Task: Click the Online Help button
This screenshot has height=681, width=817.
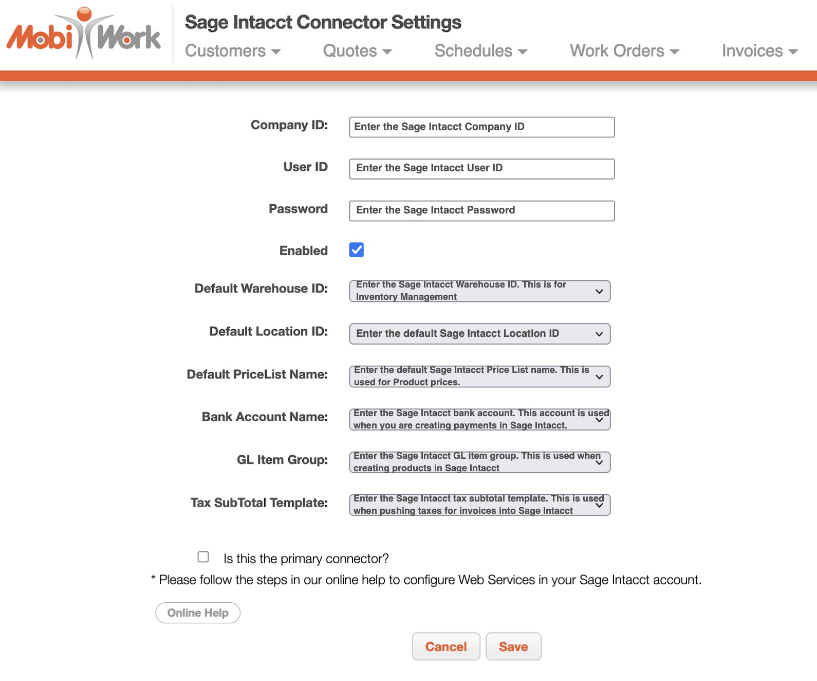Action: [x=198, y=613]
